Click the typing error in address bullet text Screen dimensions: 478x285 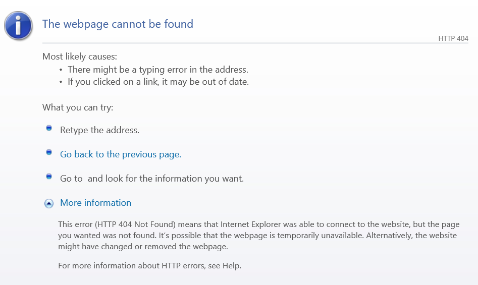(158, 70)
